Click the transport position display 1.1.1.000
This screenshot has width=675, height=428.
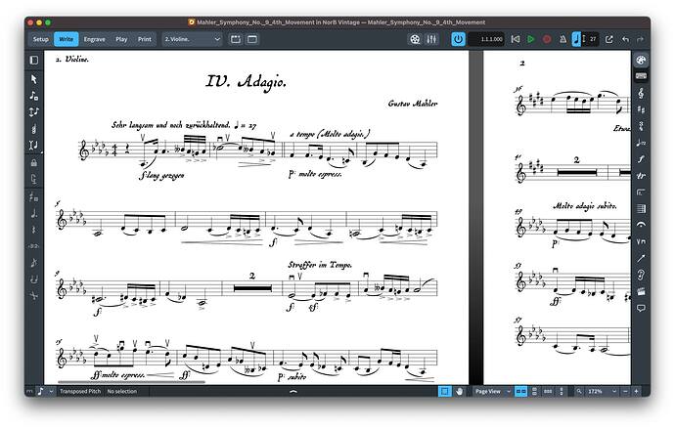point(486,39)
